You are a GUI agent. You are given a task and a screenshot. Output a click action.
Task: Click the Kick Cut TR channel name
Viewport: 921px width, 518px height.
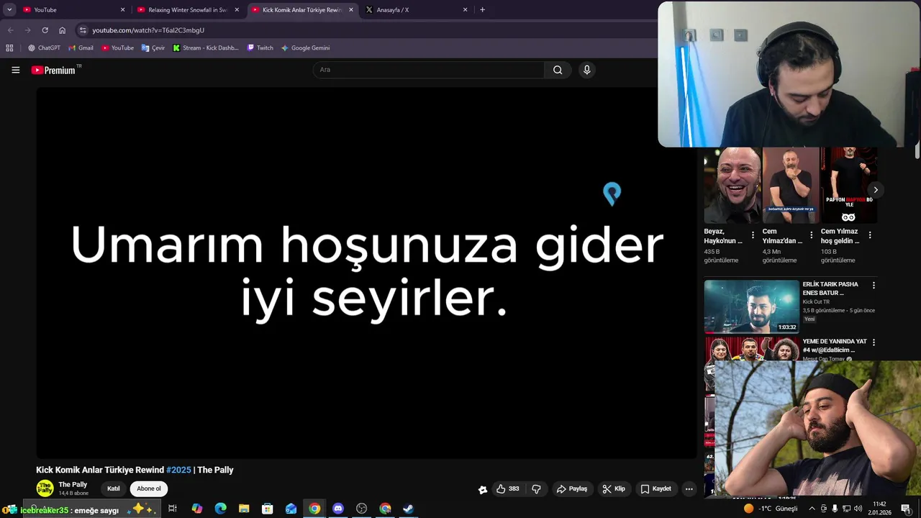pos(816,302)
